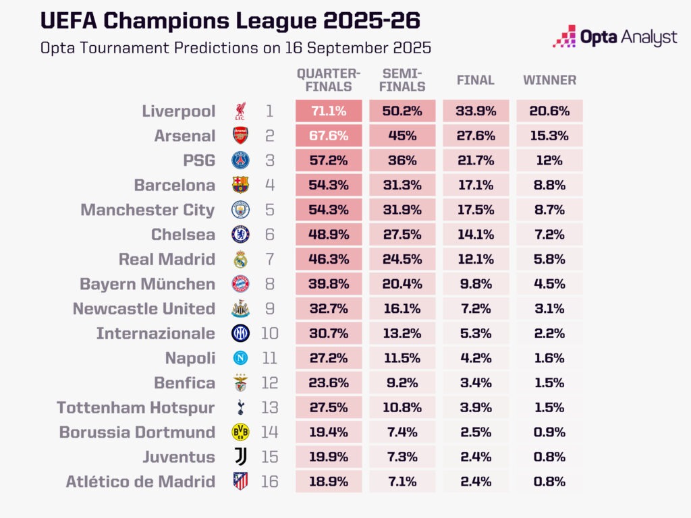The height and width of the screenshot is (518, 691).
Task: Select the Manchester City badge
Action: [x=240, y=210]
